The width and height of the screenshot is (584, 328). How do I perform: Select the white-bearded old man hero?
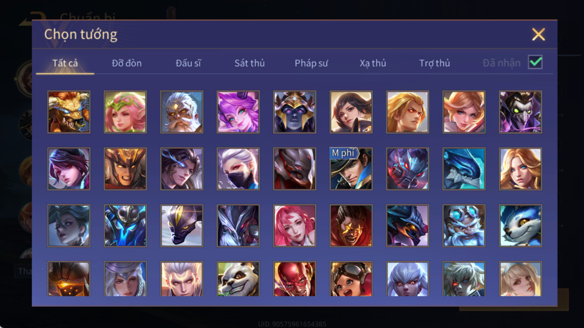182,112
